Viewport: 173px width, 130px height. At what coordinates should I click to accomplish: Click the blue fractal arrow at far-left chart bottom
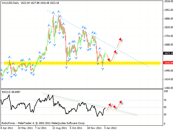tap(2, 79)
